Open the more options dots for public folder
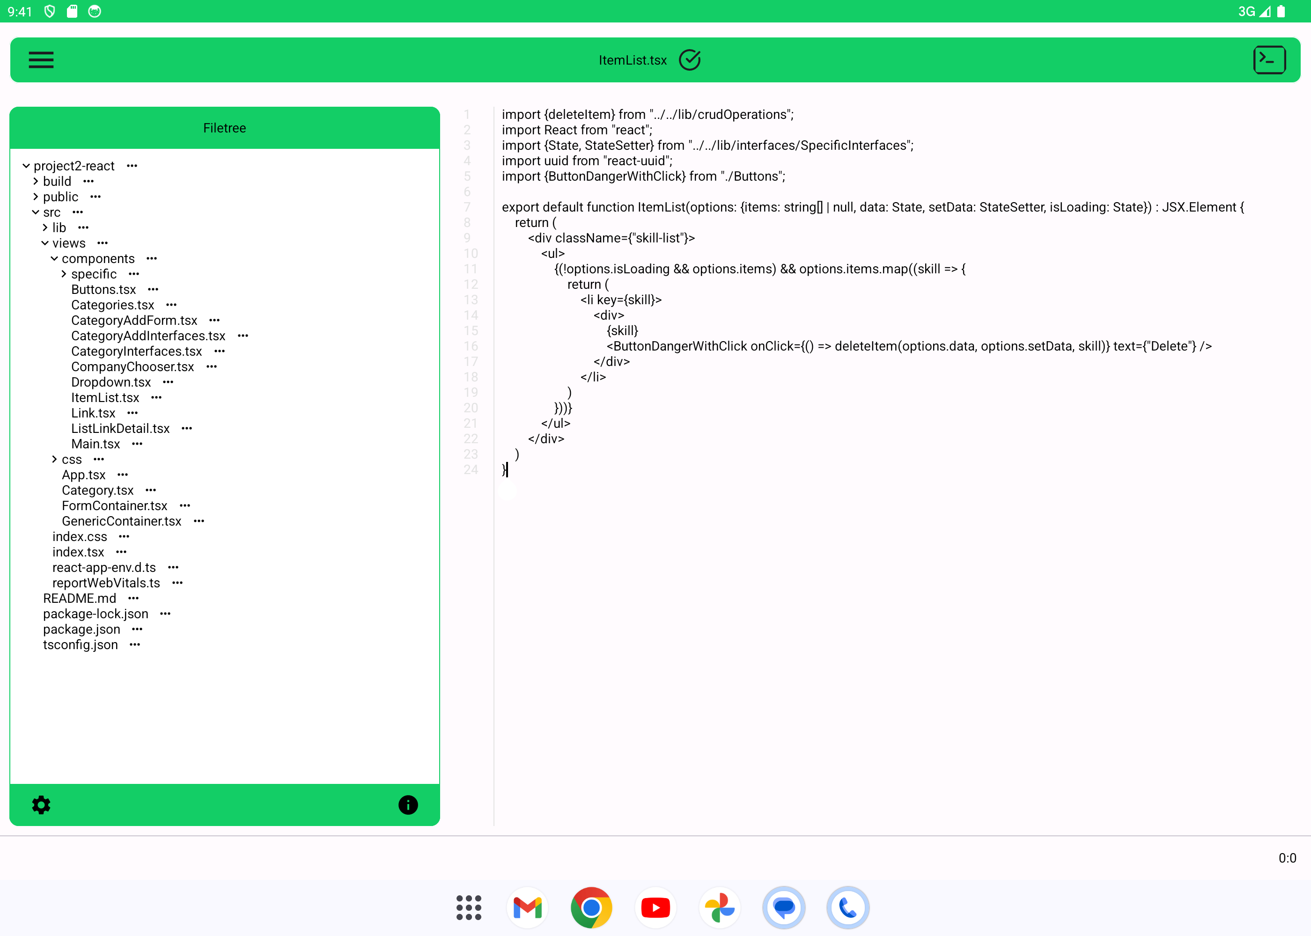 (x=96, y=197)
